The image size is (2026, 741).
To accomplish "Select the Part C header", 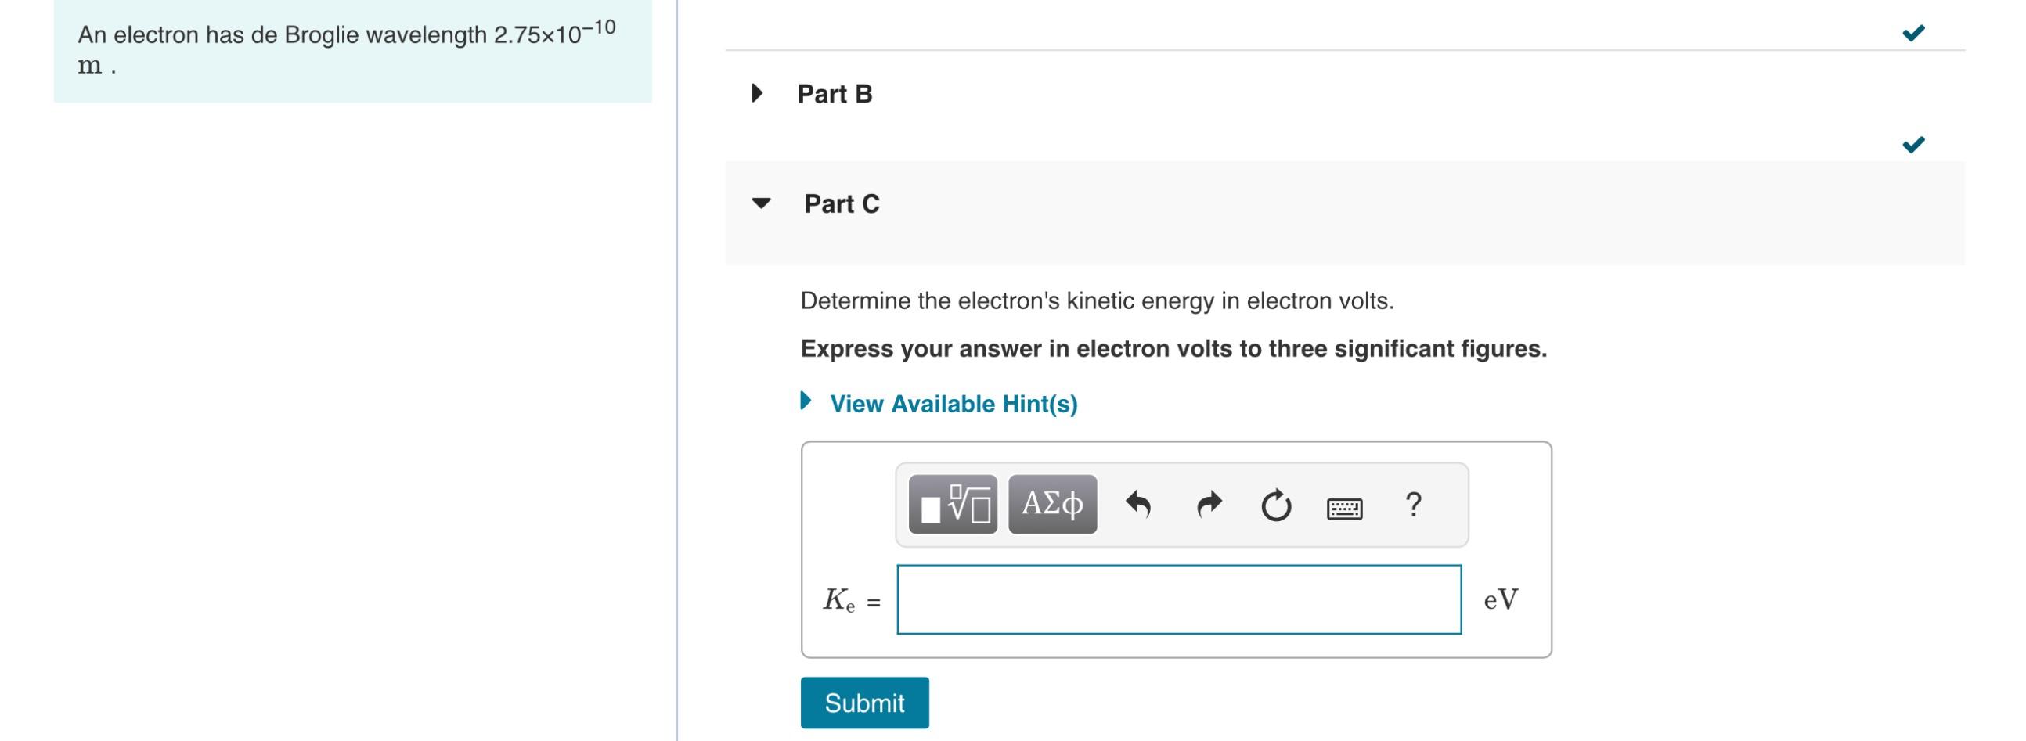I will 842,203.
